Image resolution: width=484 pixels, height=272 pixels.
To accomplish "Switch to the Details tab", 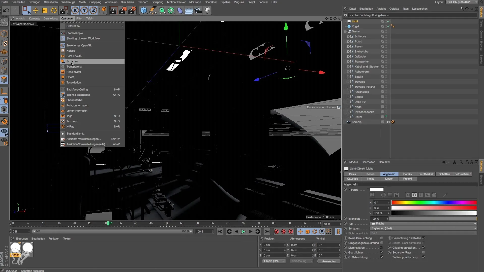I will tap(407, 174).
